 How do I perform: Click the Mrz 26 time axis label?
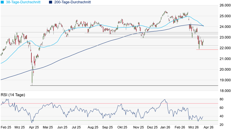tap(193, 127)
